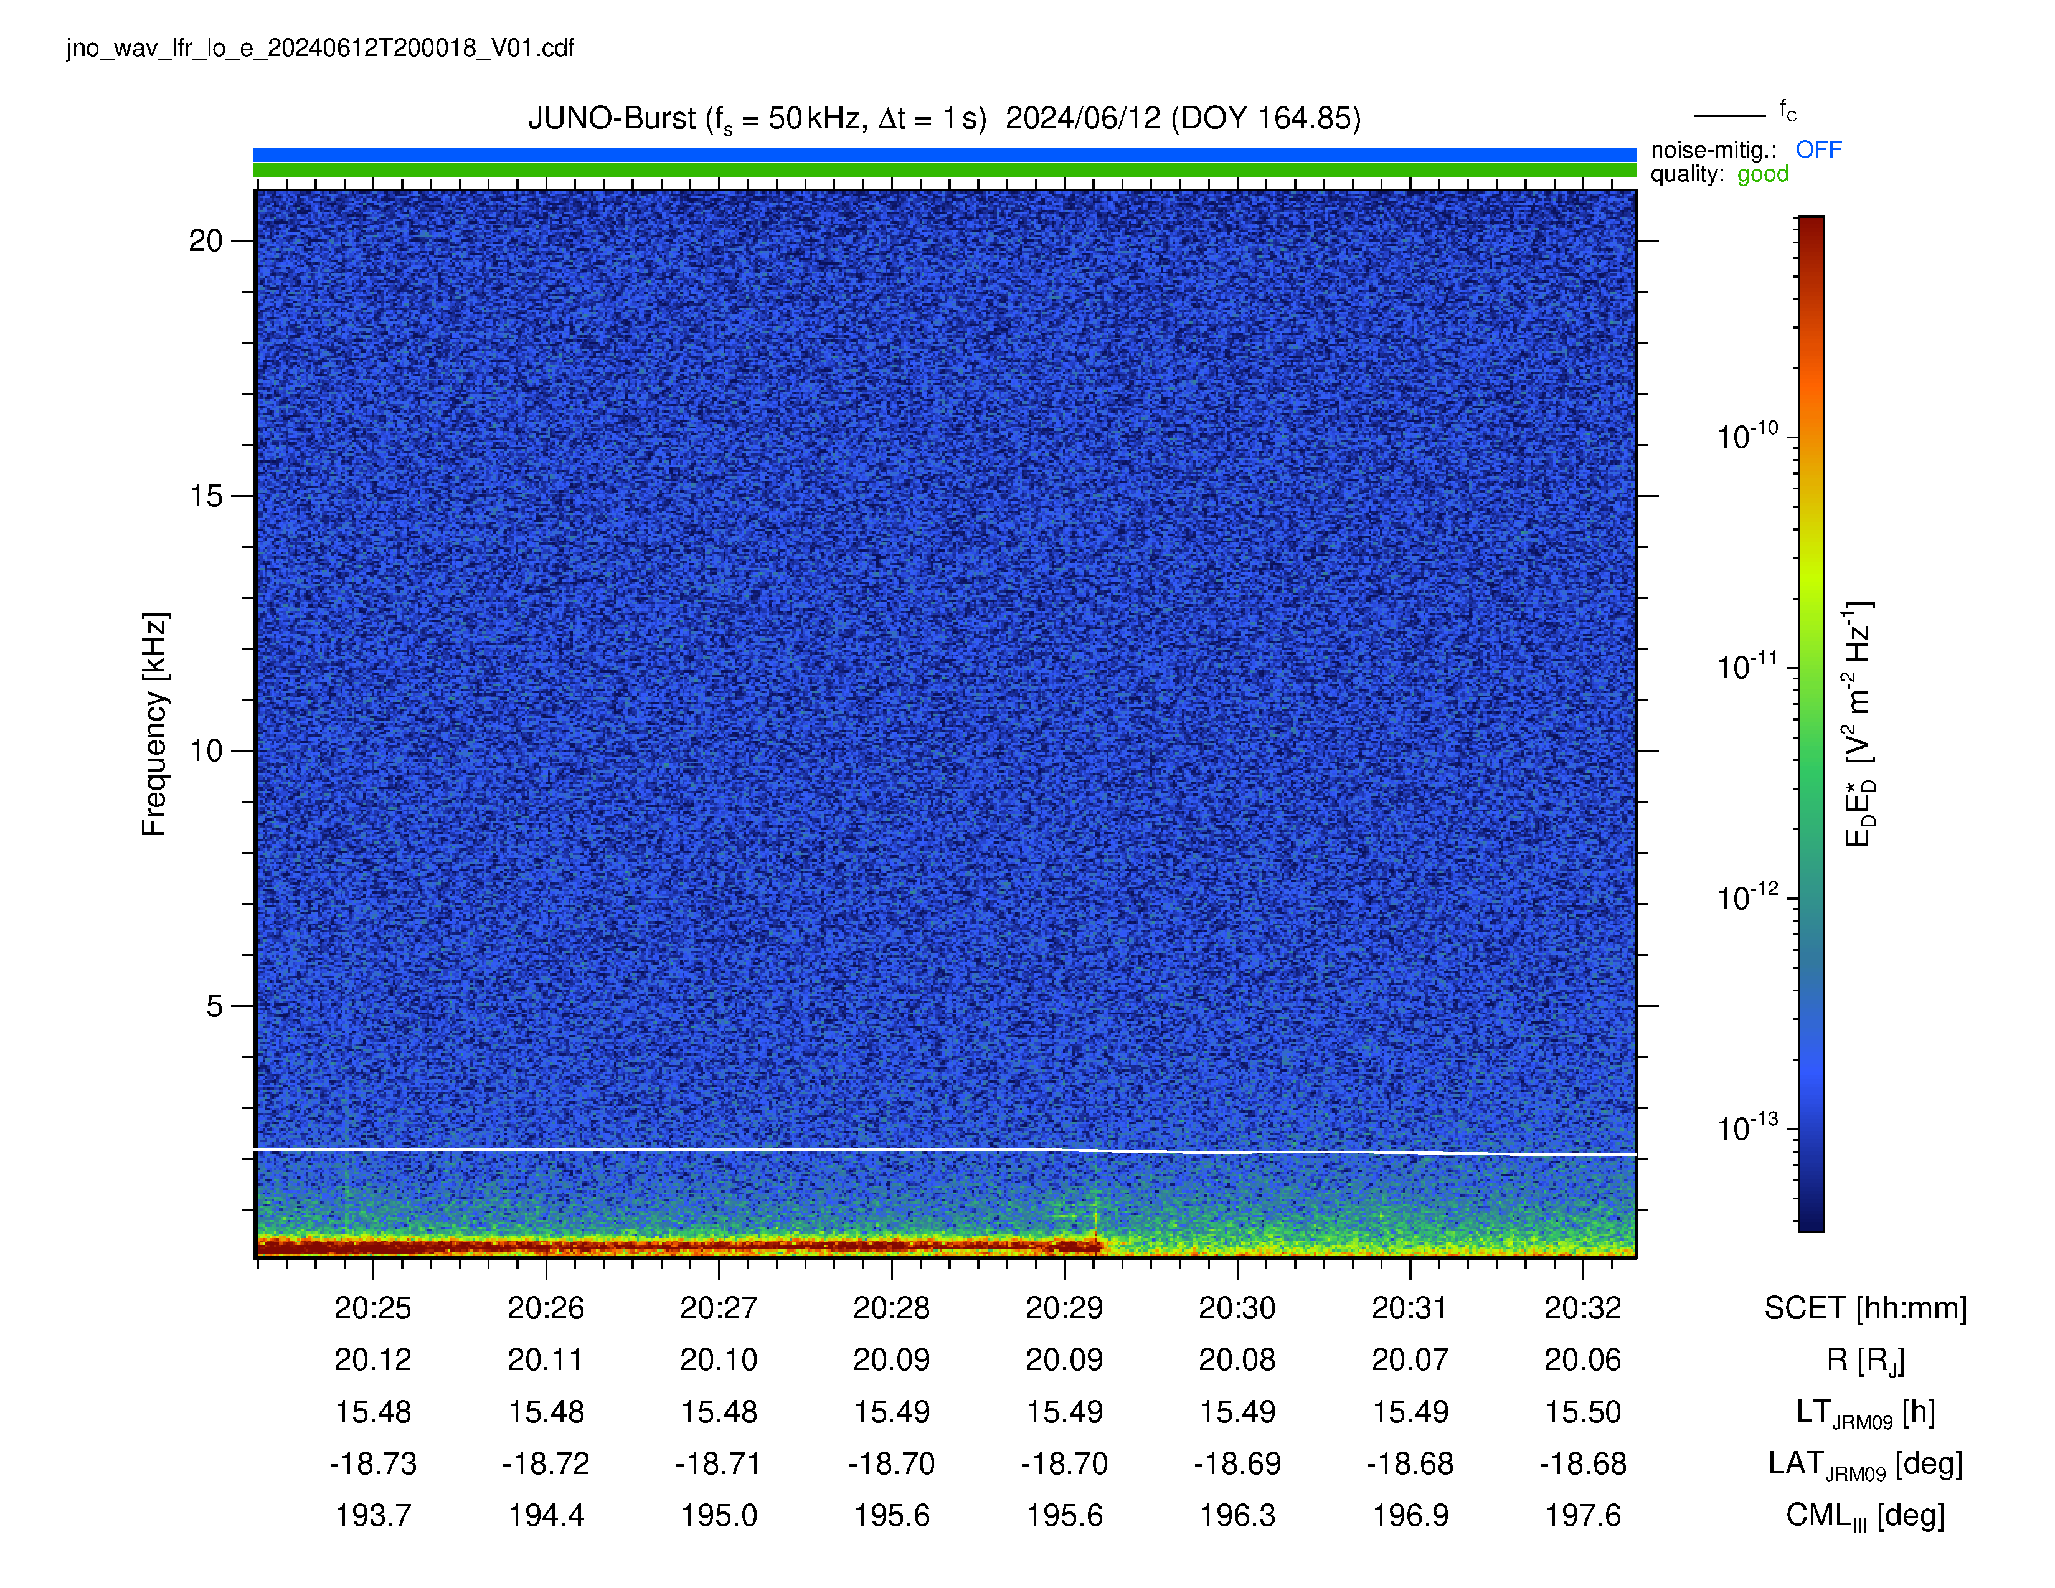
Task: Click the green quality status bar
Action: coord(945,170)
